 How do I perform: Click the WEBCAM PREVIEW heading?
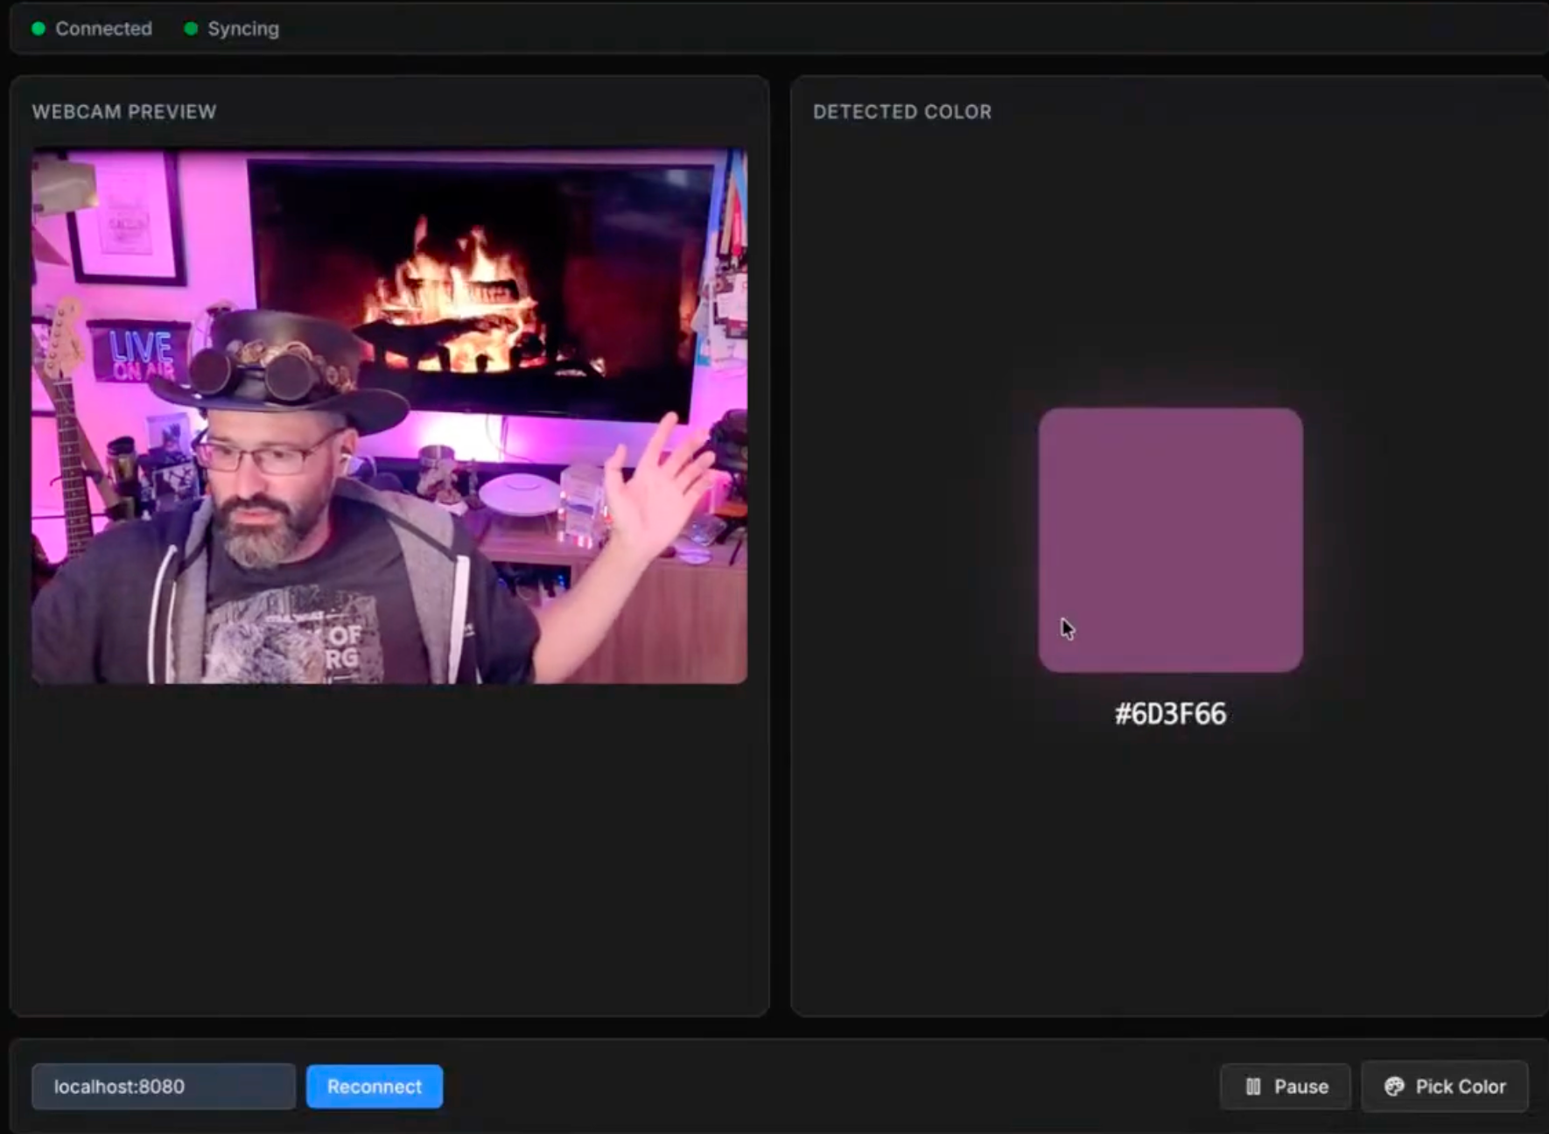click(x=124, y=111)
